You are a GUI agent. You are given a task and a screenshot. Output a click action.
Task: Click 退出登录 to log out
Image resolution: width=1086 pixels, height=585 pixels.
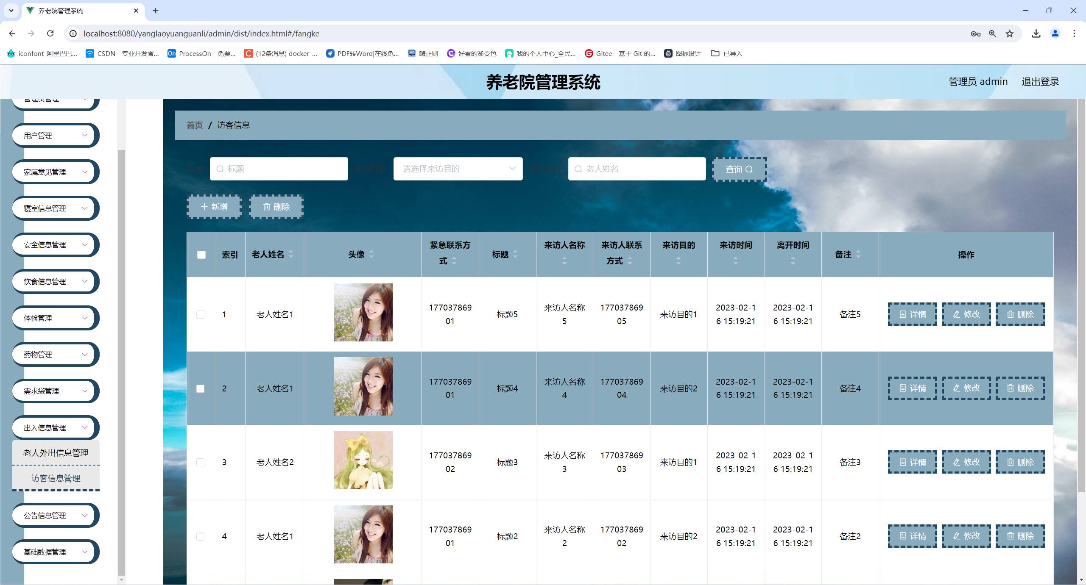(x=1040, y=81)
